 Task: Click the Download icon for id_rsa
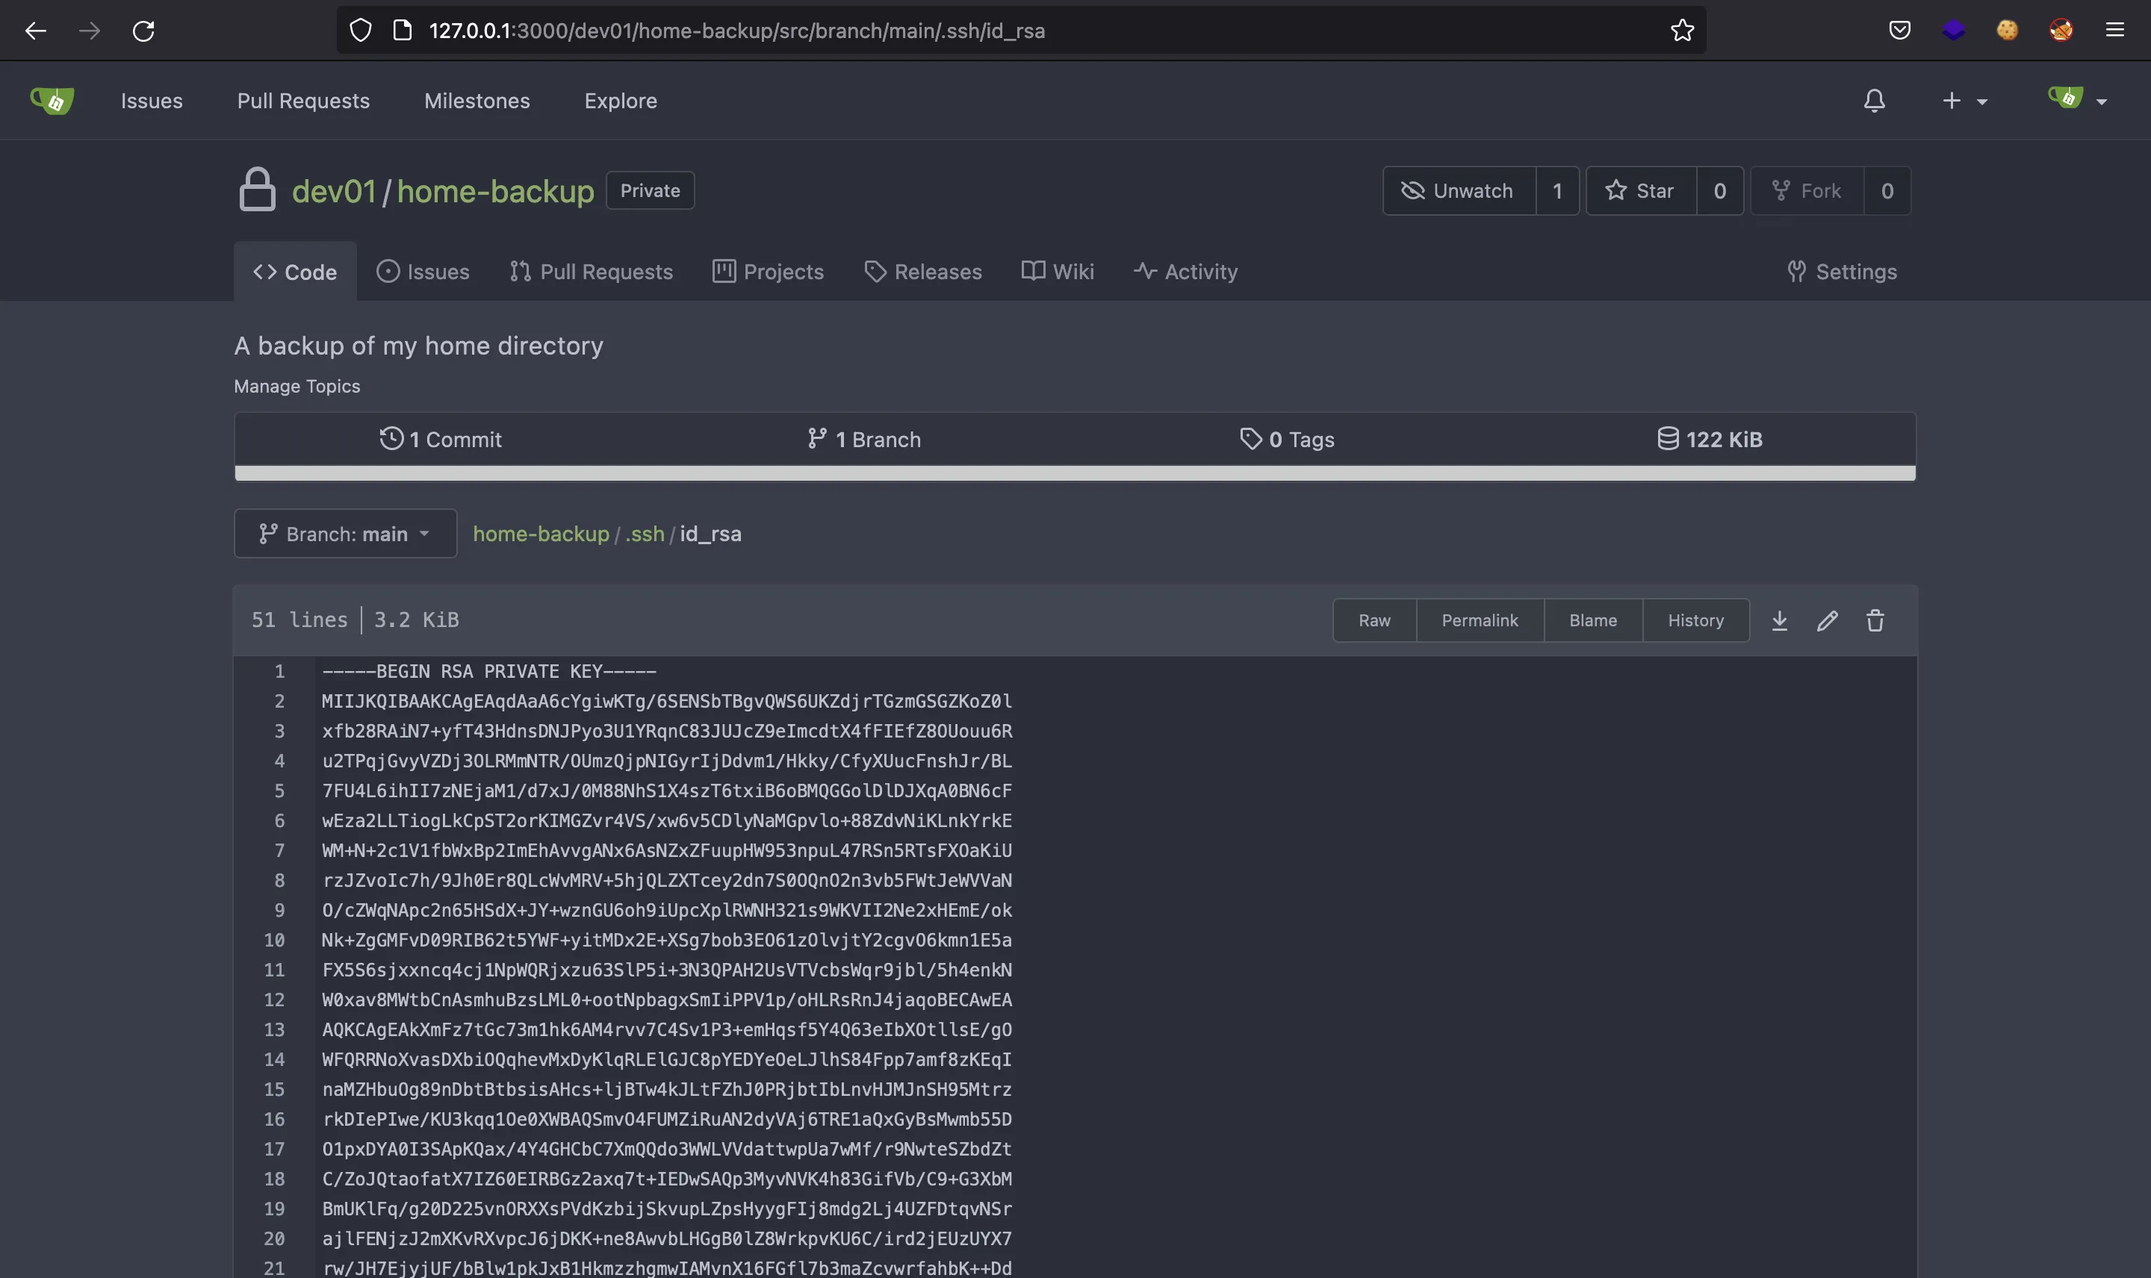(x=1780, y=621)
